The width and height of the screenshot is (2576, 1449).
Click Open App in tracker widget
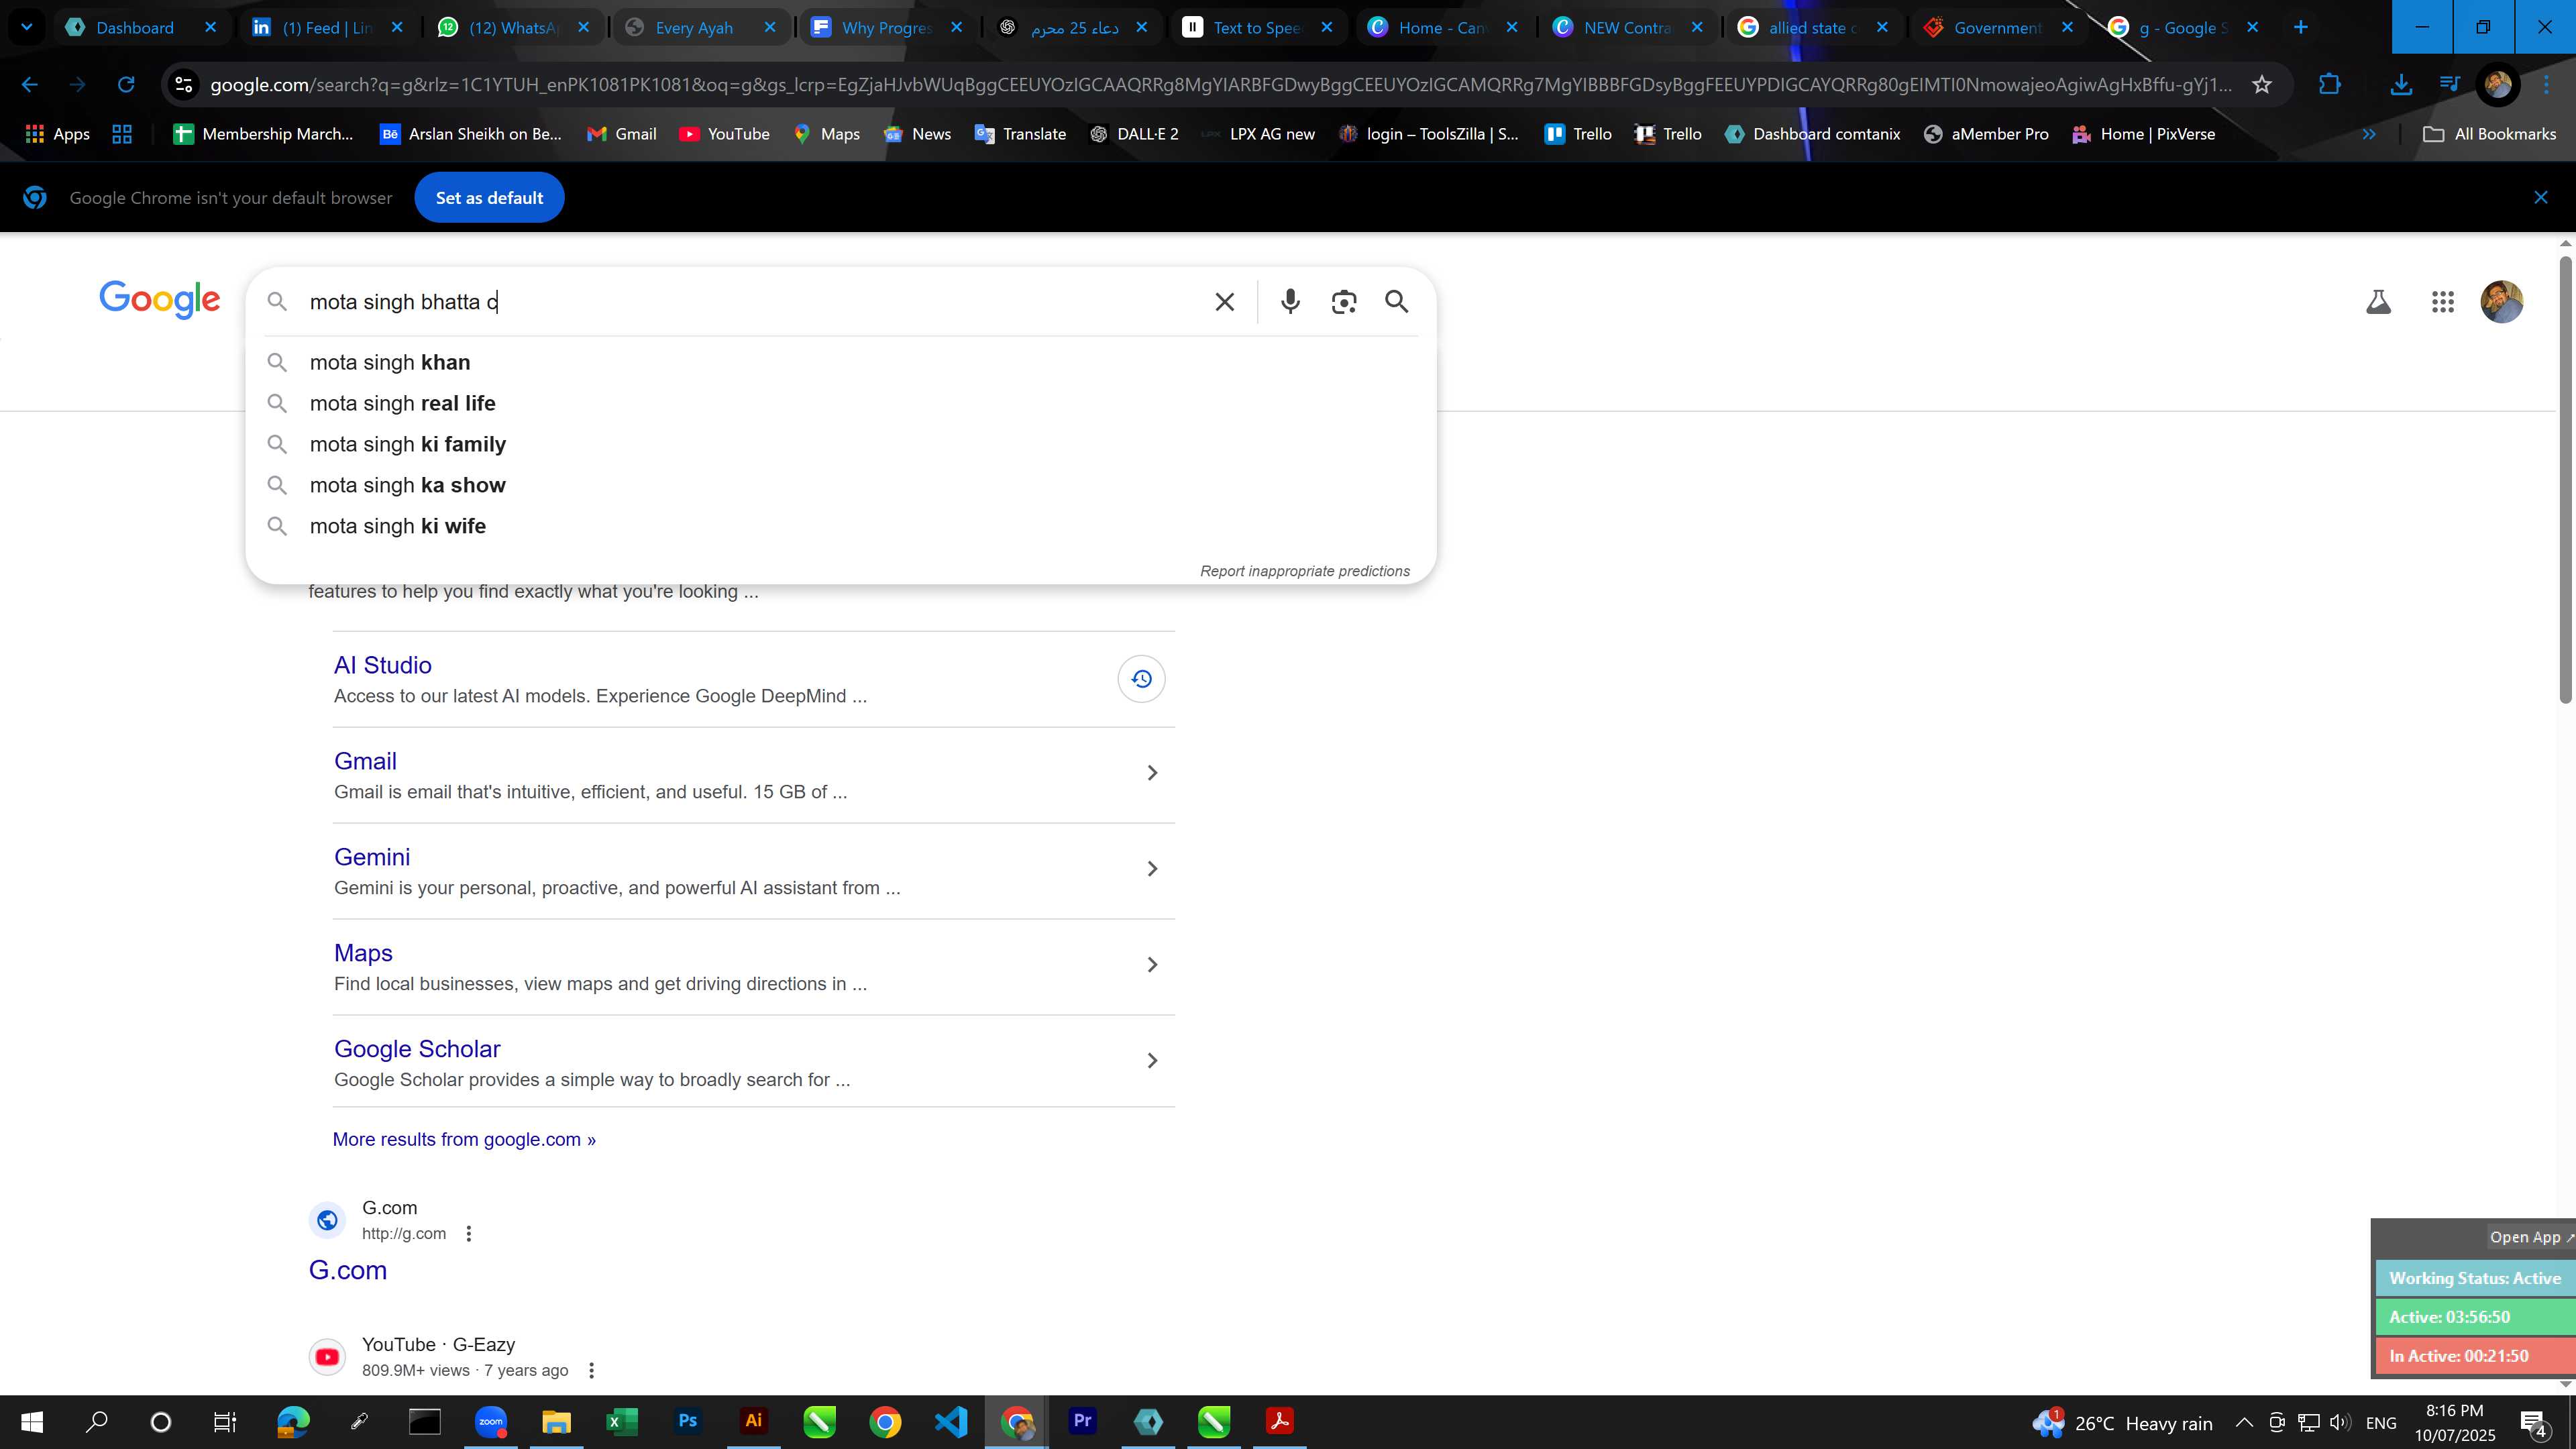coord(2530,1238)
